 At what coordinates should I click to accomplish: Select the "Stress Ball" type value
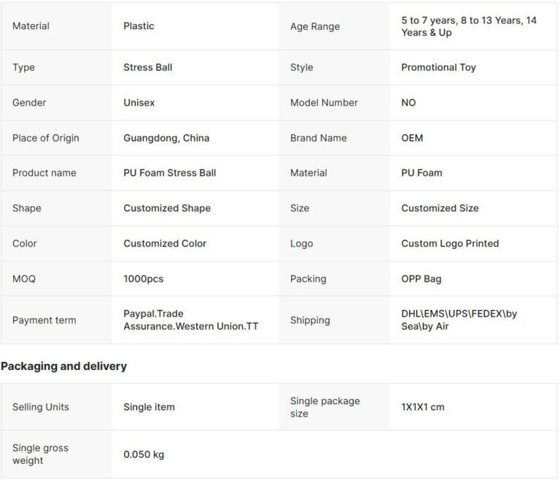(x=148, y=67)
